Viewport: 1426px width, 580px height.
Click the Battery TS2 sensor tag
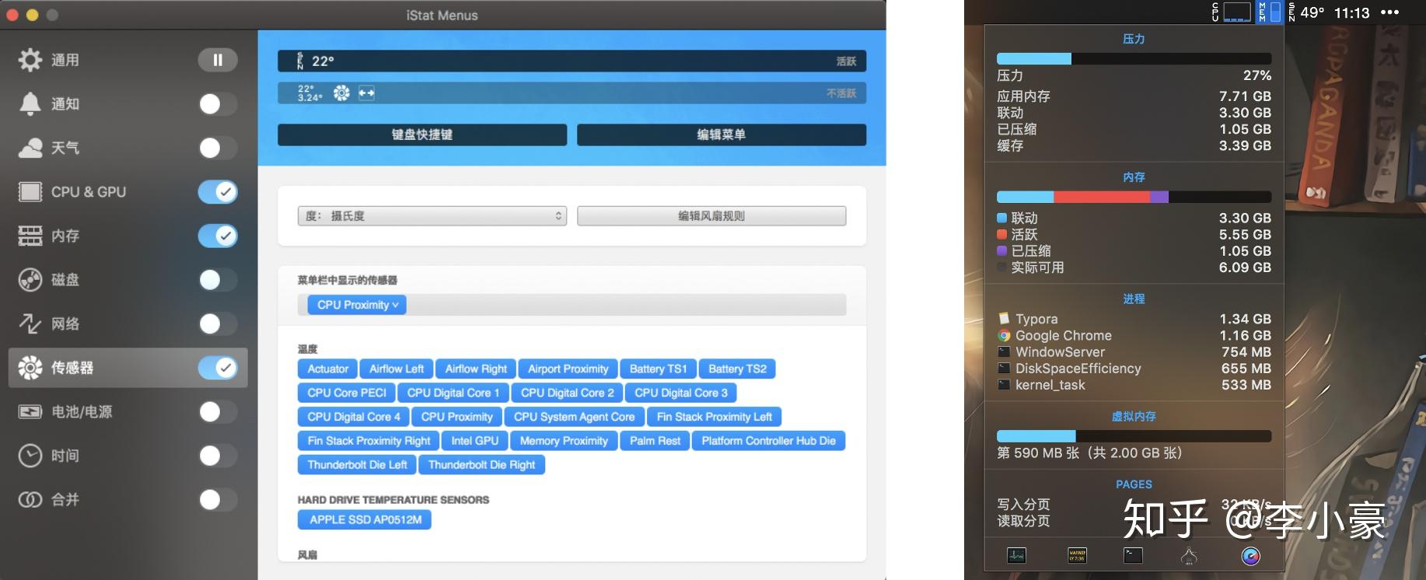(737, 369)
